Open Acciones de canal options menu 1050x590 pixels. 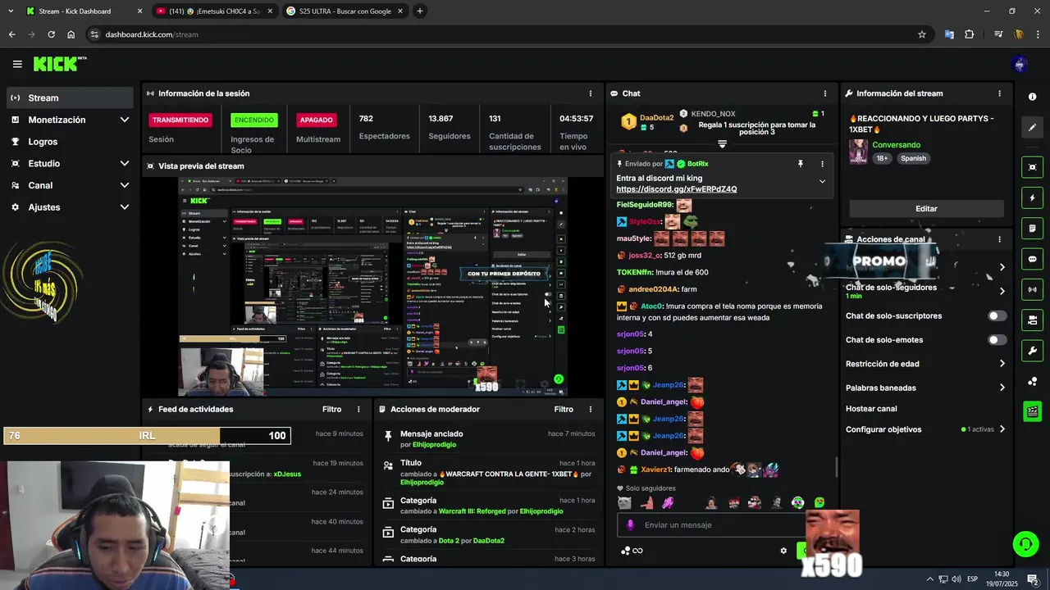tap(999, 239)
